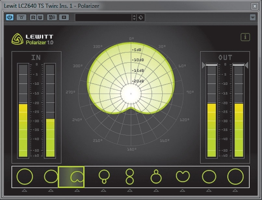This screenshot has width=262, height=200.
Task: Click the "IN" meter heading
Action: click(36, 57)
